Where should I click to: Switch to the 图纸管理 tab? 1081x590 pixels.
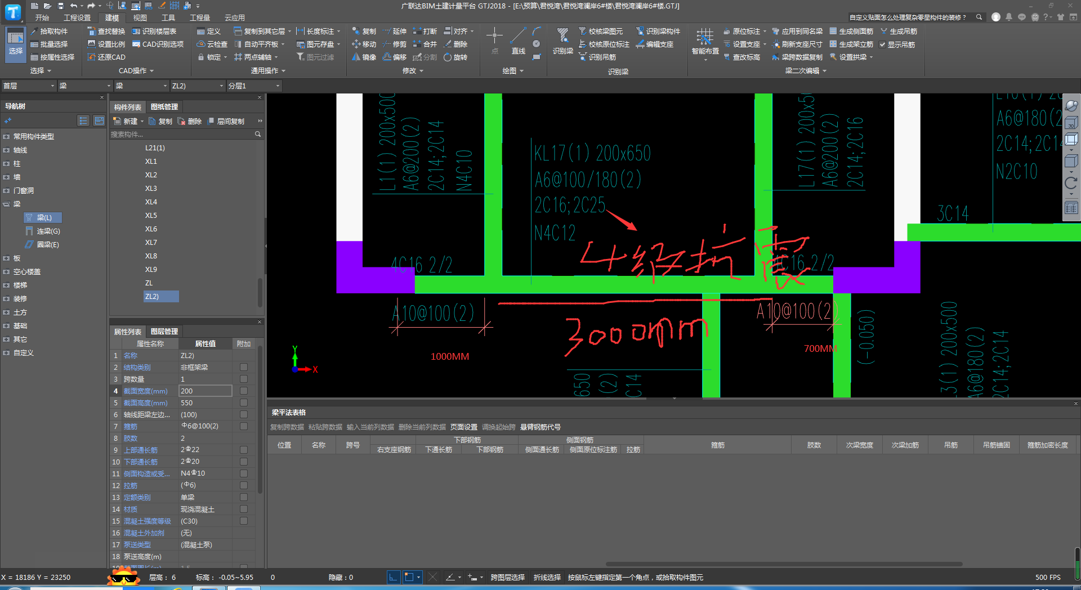pos(164,107)
